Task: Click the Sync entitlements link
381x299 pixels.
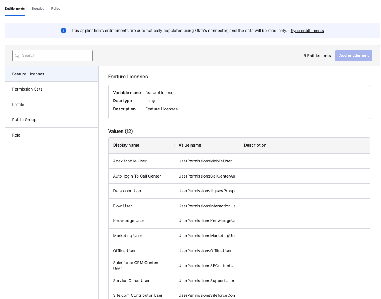Action: tap(307, 31)
